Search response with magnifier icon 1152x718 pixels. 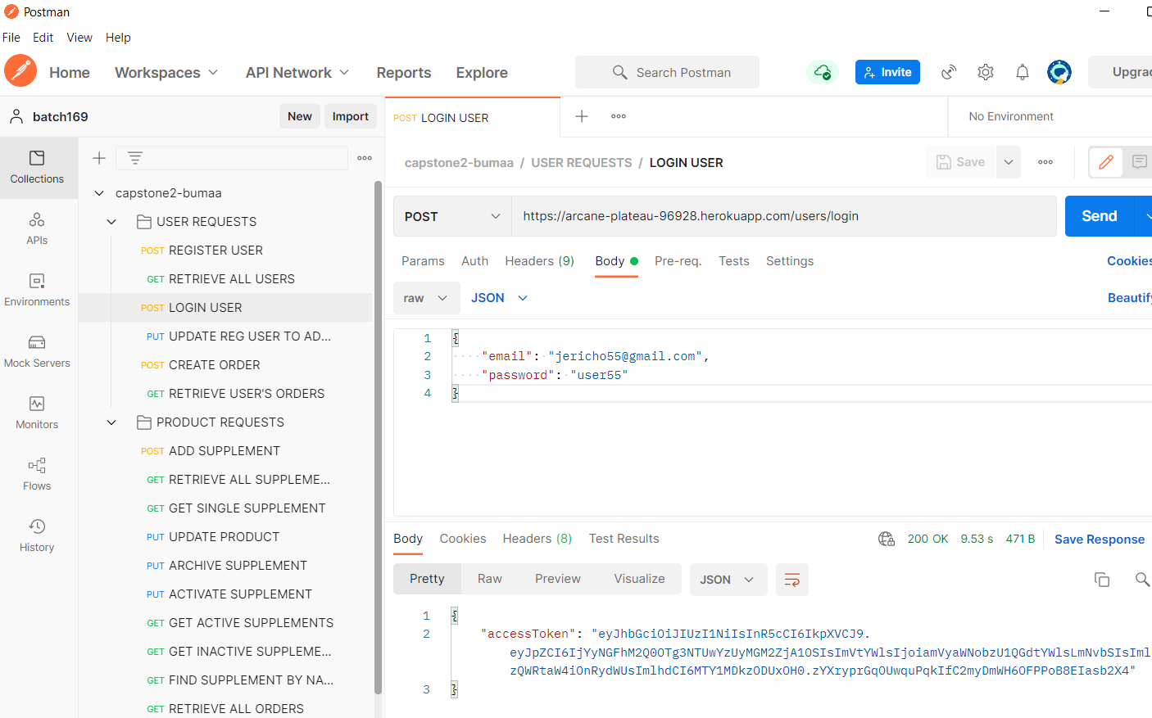pos(1142,580)
